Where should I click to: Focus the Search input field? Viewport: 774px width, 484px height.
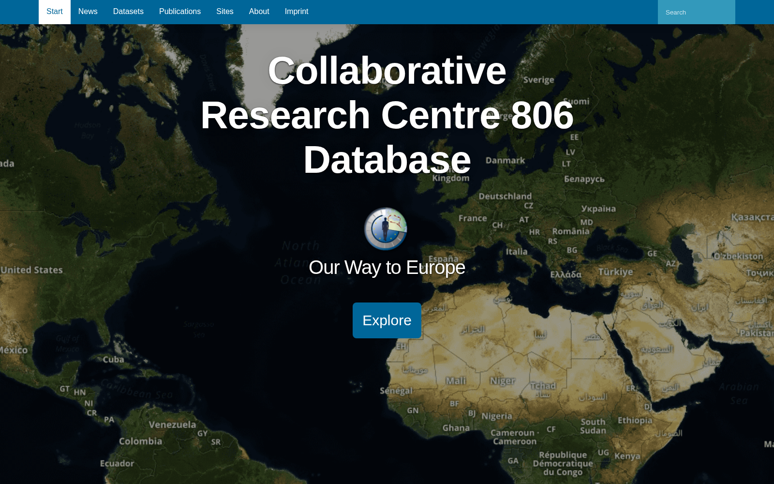[x=697, y=12]
